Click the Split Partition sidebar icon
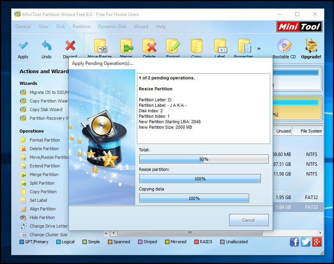The width and height of the screenshot is (334, 264). pyautogui.click(x=23, y=183)
